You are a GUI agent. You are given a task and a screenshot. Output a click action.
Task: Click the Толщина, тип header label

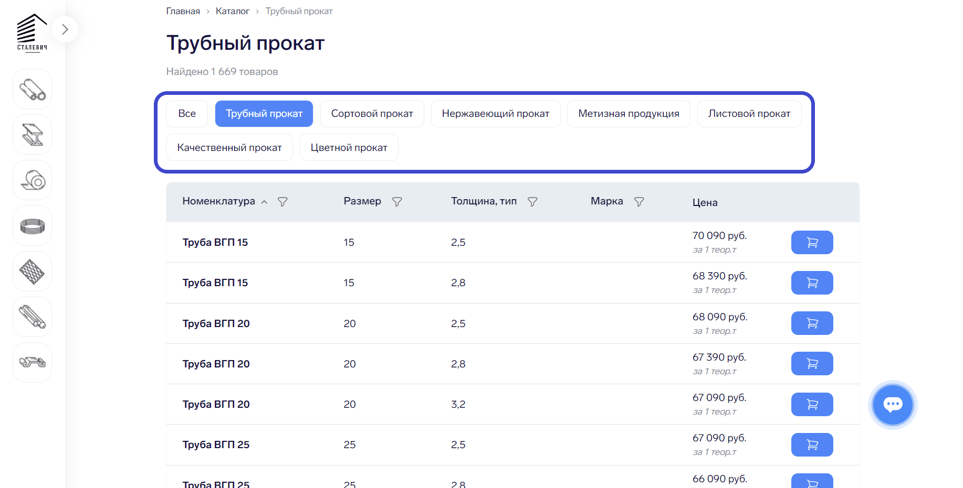click(x=484, y=201)
